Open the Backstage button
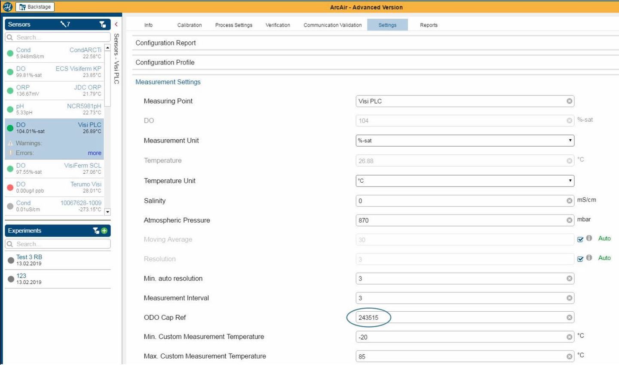This screenshot has width=619, height=365. (35, 7)
